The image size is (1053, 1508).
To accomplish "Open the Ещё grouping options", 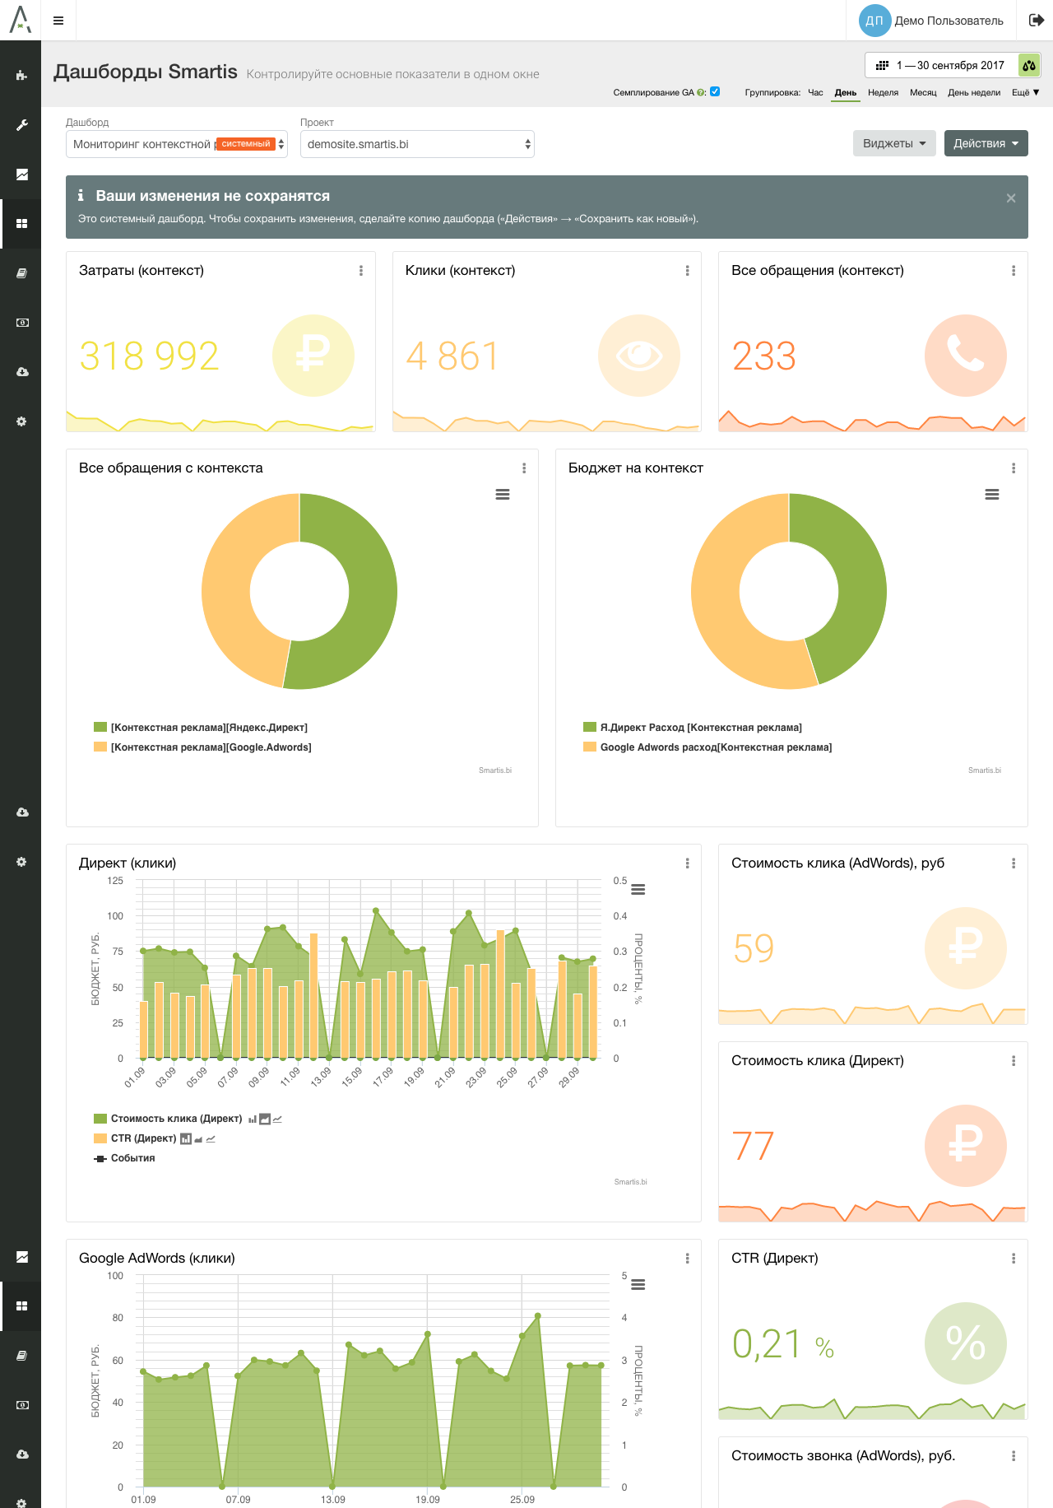I will click(1025, 92).
